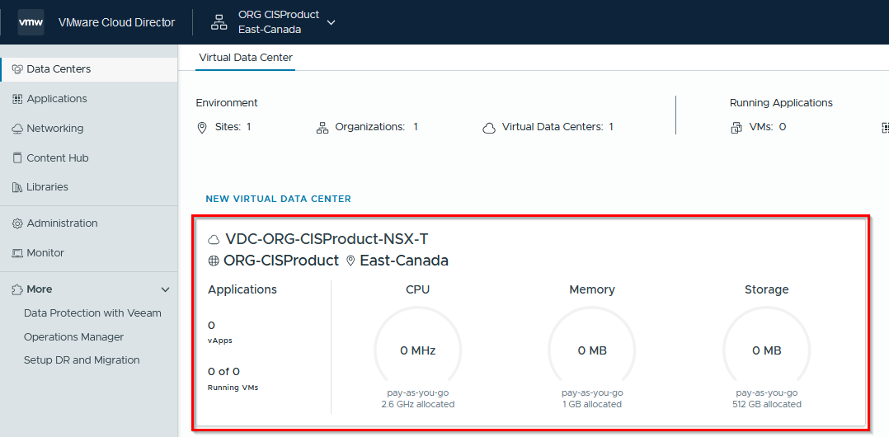This screenshot has width=889, height=437.
Task: Click the Data Centers sidebar icon
Action: 17,69
